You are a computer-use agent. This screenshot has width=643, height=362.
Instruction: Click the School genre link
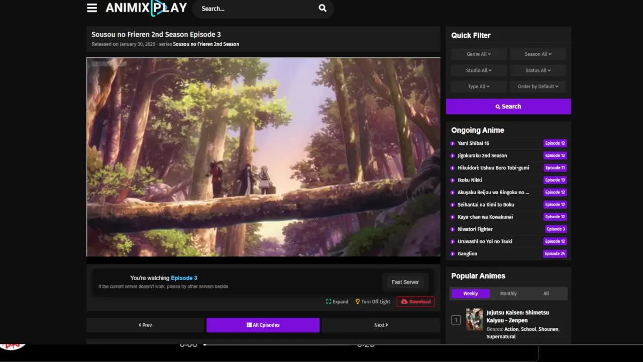(x=528, y=329)
